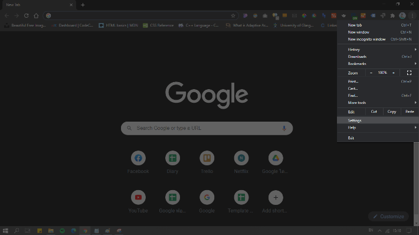Open the Trello shortcut
The image size is (419, 235).
click(207, 162)
